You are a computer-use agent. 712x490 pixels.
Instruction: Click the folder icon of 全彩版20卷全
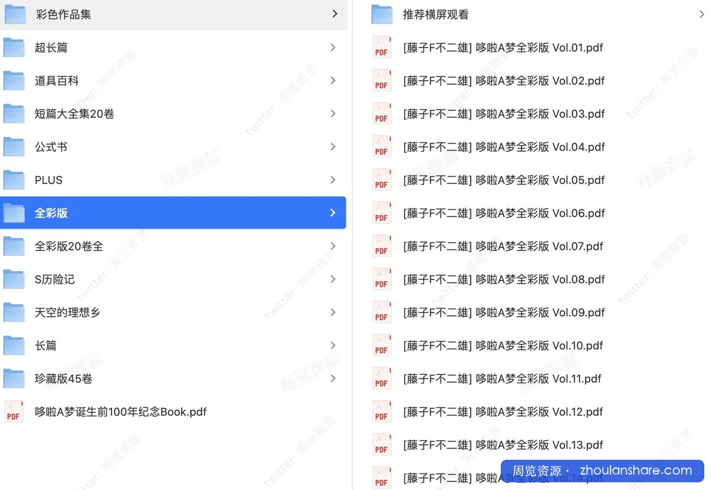click(14, 246)
